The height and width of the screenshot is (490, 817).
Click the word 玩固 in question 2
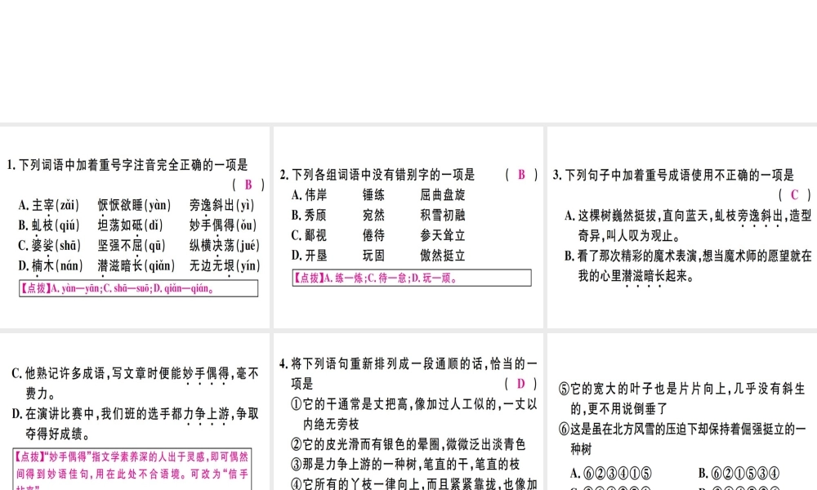point(373,256)
